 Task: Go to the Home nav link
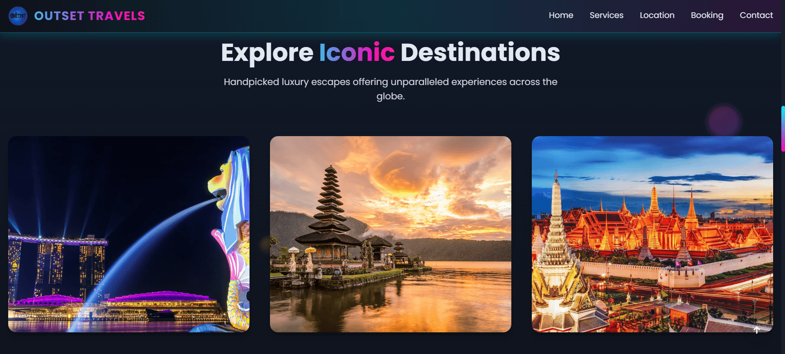(x=561, y=15)
